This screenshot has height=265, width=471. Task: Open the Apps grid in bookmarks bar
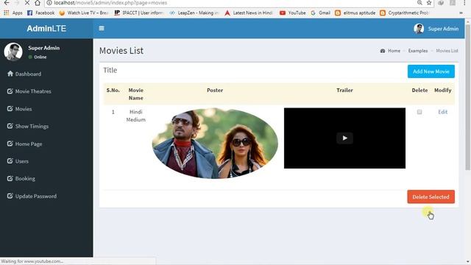pos(13,13)
